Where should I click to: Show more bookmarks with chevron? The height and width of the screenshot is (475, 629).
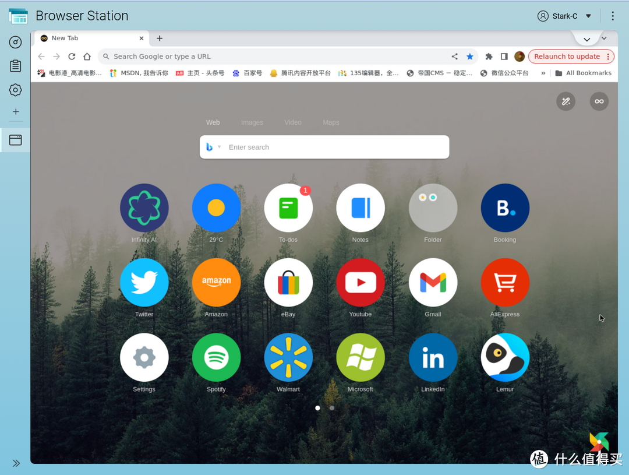(x=543, y=73)
